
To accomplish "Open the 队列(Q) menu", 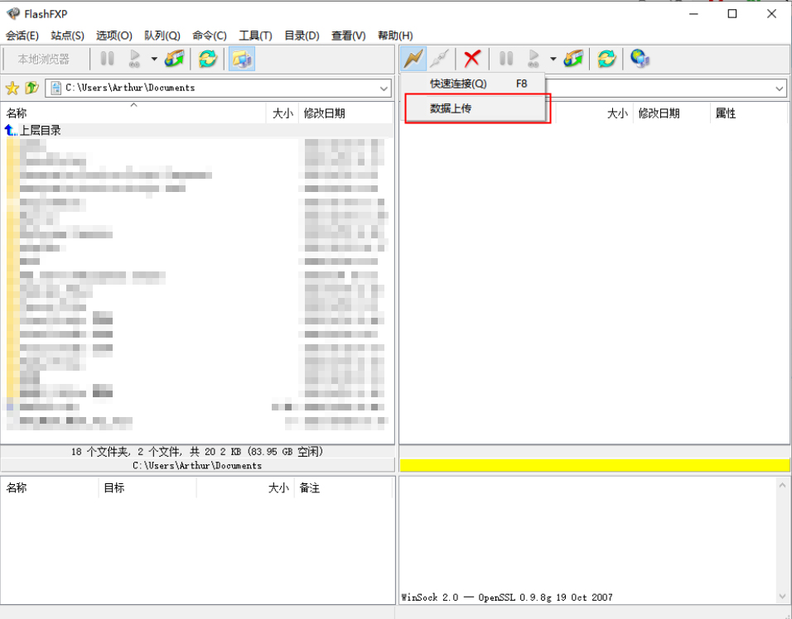I will click(x=162, y=36).
